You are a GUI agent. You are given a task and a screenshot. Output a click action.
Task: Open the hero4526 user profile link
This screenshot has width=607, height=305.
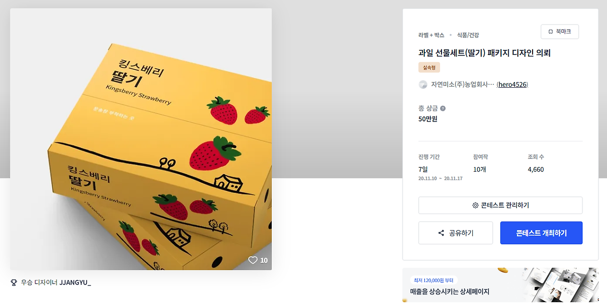click(x=513, y=84)
